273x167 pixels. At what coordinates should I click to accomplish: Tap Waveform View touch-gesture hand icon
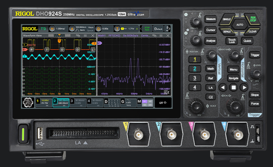pyautogui.click(x=78, y=36)
